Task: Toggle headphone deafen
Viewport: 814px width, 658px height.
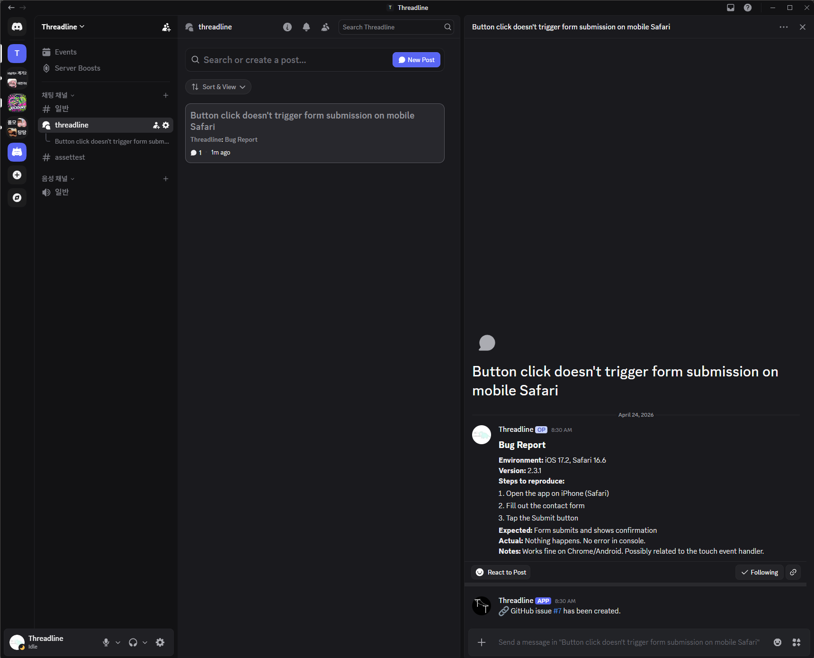Action: coord(133,642)
